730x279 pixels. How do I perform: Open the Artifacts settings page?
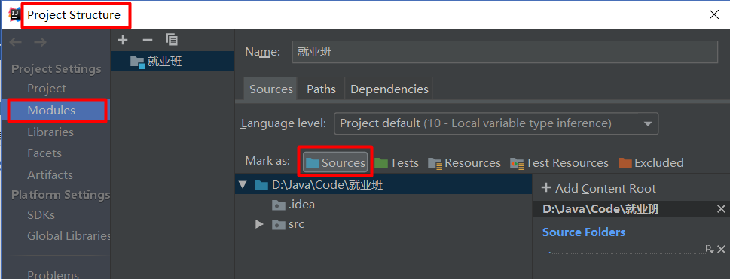50,174
